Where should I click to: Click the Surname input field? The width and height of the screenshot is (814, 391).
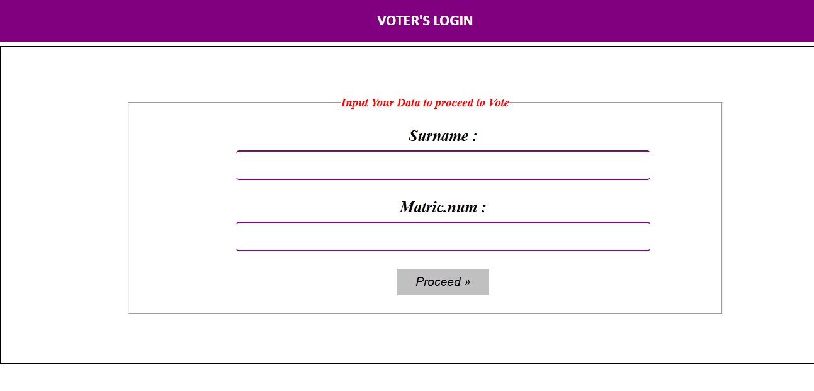click(443, 166)
